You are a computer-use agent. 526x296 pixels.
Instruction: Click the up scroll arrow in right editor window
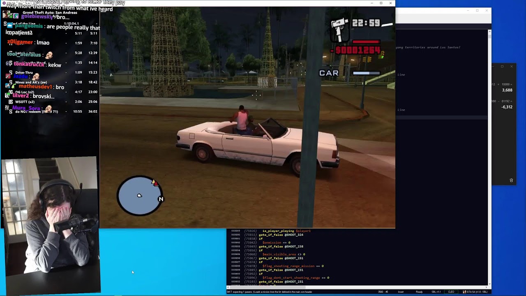(x=489, y=32)
